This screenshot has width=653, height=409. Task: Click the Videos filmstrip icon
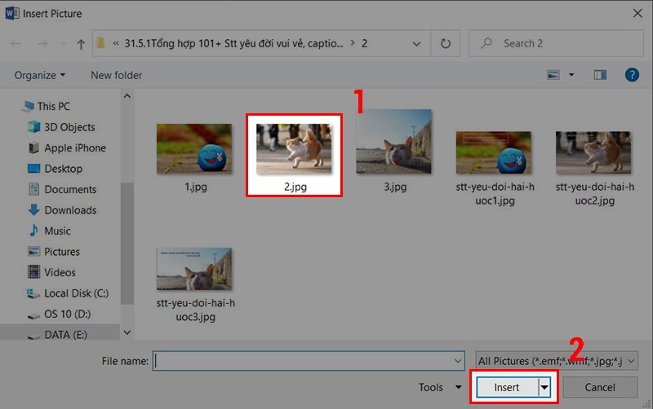pyautogui.click(x=33, y=272)
